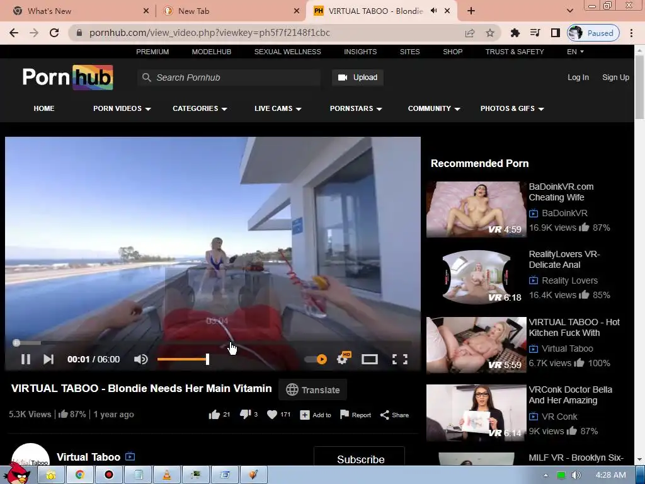
Task: Reload the page with the refresh icon
Action: (54, 33)
